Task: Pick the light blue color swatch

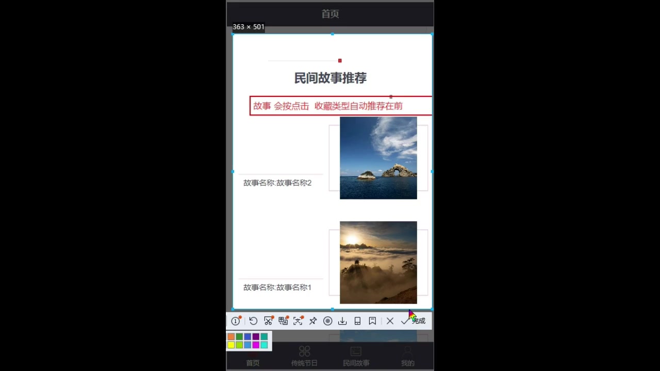Action: pyautogui.click(x=247, y=345)
